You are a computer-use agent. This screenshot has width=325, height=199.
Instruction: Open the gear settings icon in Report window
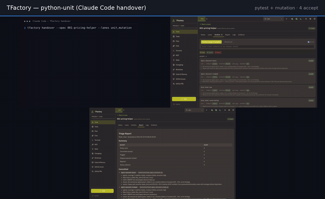coord(229,110)
